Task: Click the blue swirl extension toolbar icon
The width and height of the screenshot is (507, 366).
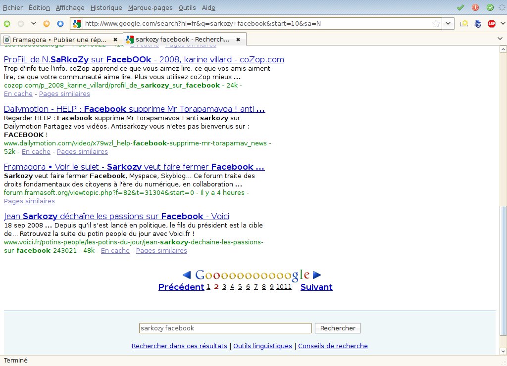Action: click(x=478, y=24)
